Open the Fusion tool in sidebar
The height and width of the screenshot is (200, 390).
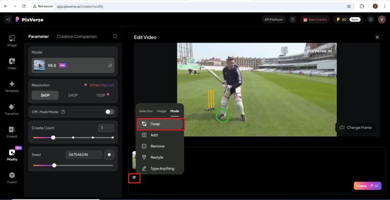tap(12, 177)
